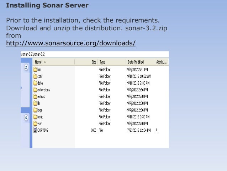The image size is (227, 171).
Task: Open the lib folder icon
Action: point(35,103)
